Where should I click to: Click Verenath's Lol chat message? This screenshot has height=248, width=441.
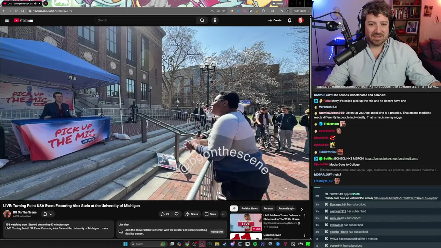point(335,107)
